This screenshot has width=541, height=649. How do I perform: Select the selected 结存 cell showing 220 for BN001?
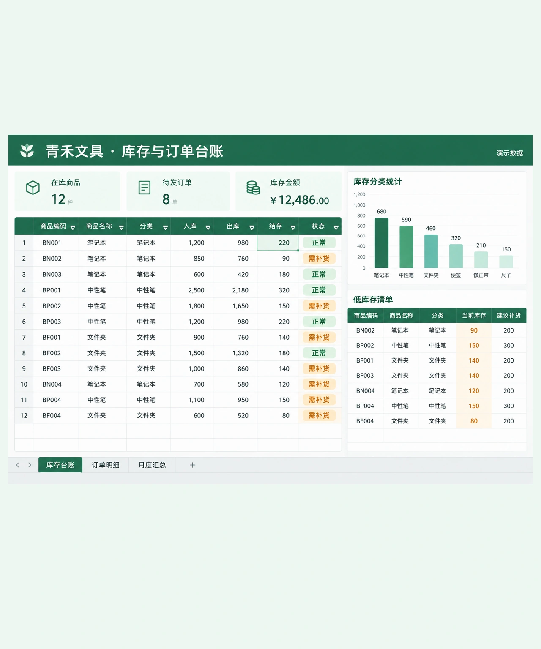[278, 243]
